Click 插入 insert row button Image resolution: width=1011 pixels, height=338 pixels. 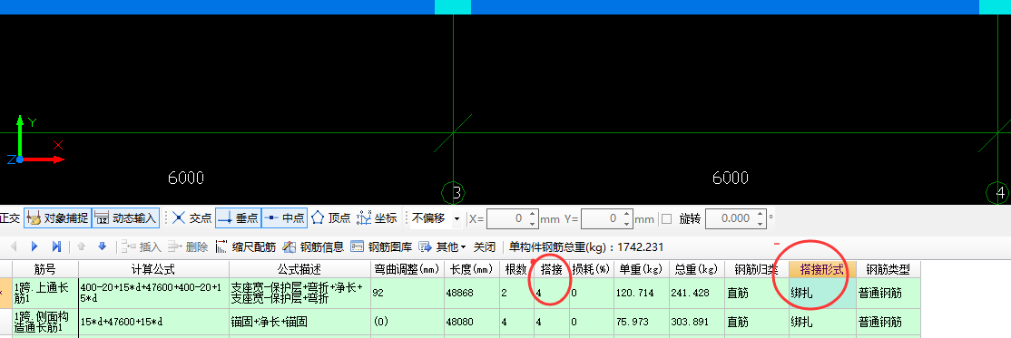(142, 246)
